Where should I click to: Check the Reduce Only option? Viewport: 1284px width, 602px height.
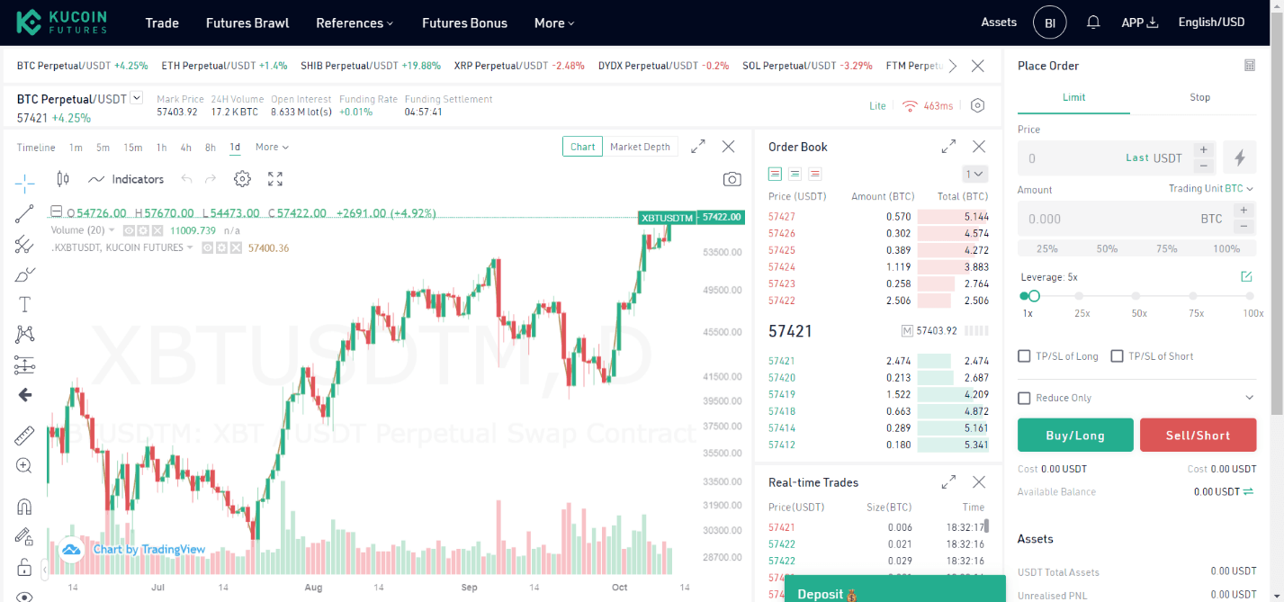click(x=1024, y=398)
